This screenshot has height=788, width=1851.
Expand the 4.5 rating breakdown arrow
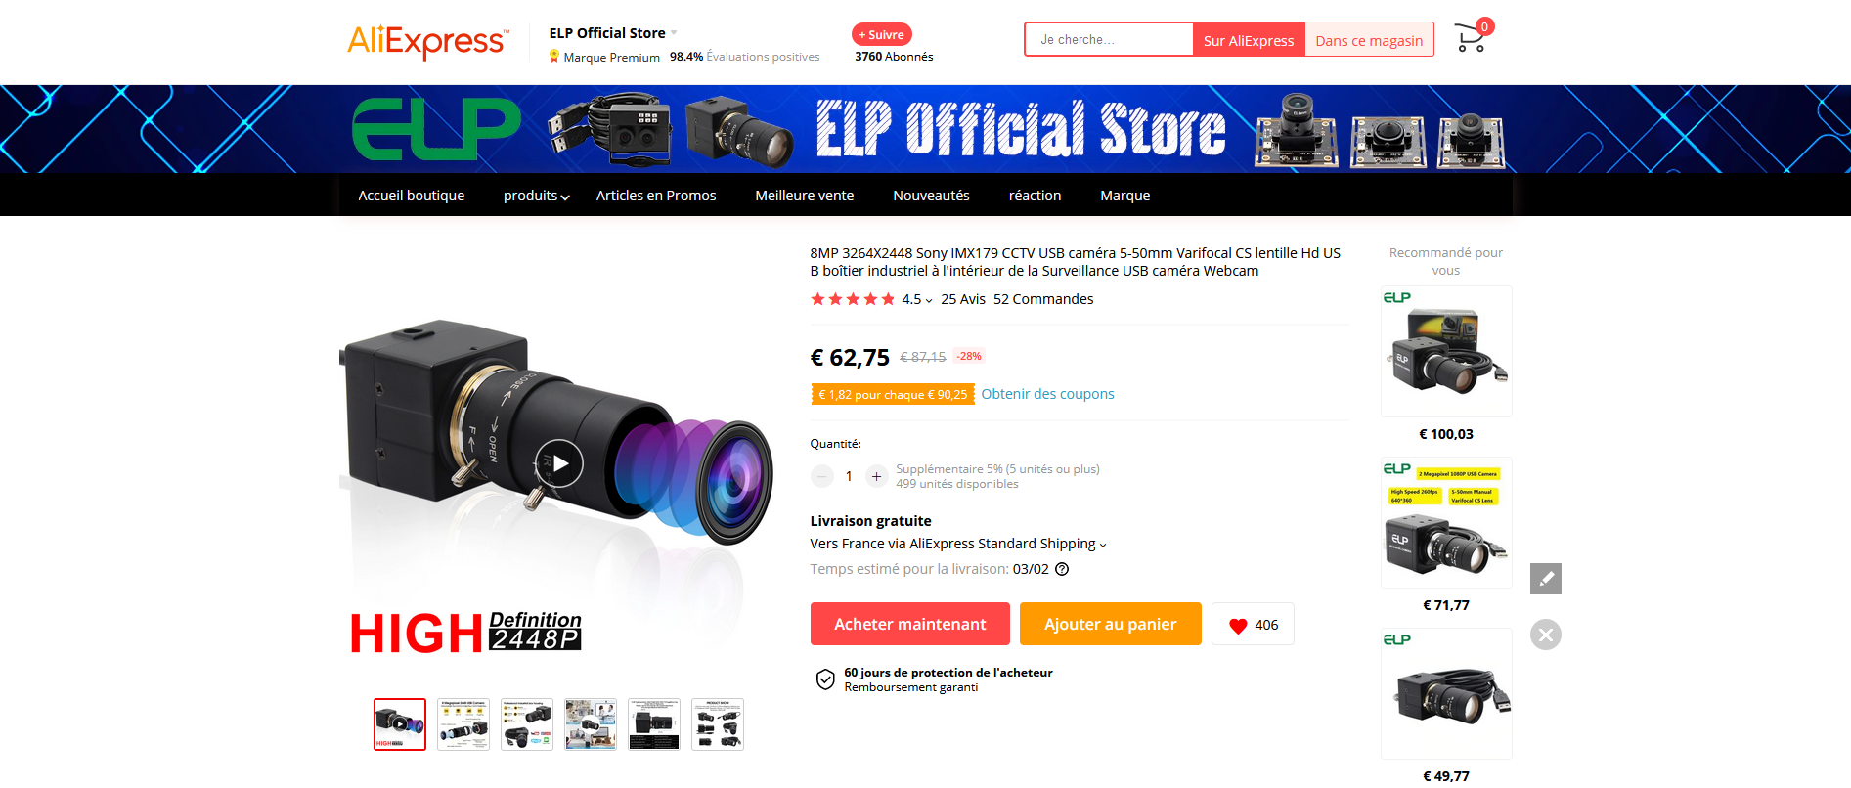click(x=929, y=300)
